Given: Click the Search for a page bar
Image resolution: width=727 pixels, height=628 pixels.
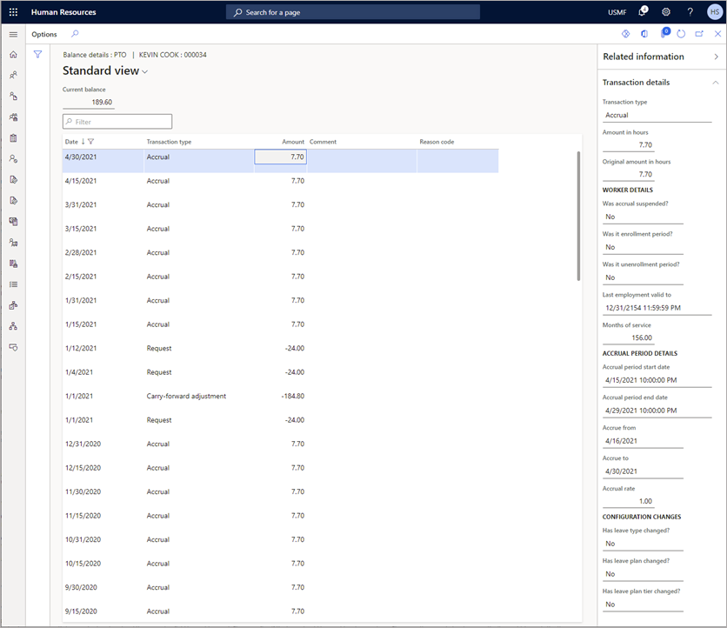Looking at the screenshot, I should (x=353, y=11).
